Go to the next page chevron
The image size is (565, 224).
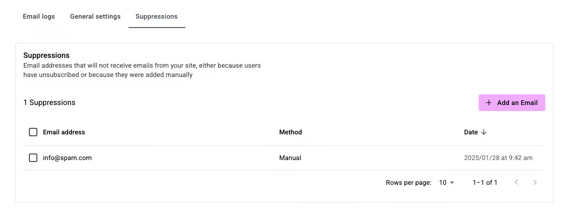pyautogui.click(x=535, y=182)
